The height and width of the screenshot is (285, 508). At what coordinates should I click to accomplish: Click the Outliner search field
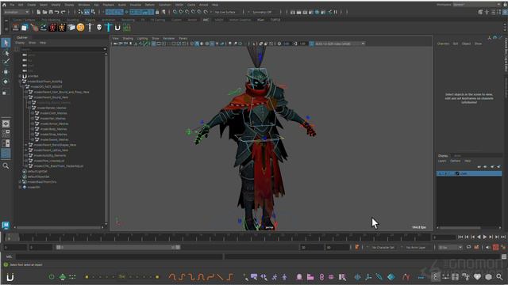(61, 49)
